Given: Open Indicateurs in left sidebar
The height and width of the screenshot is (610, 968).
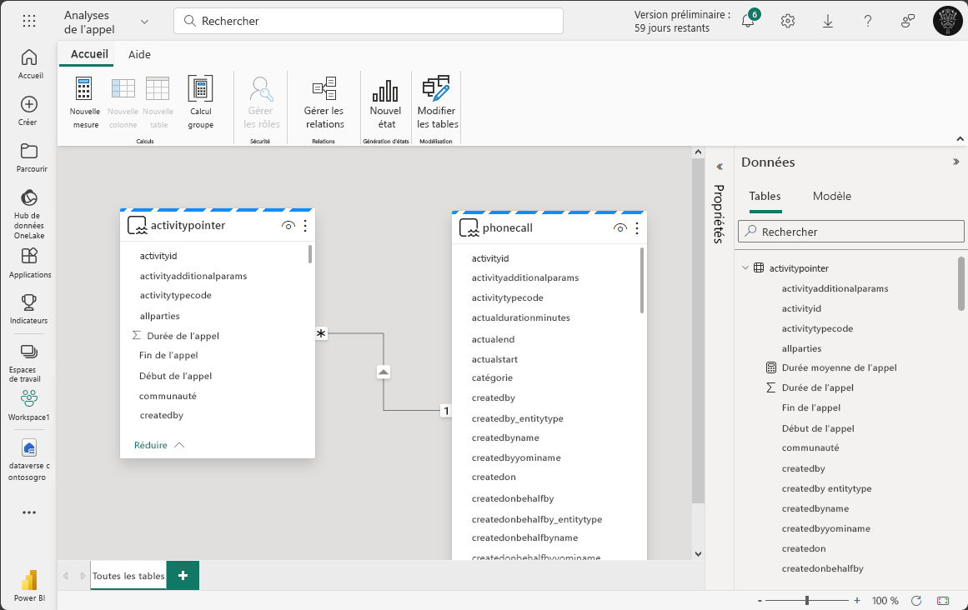Looking at the screenshot, I should [x=29, y=309].
